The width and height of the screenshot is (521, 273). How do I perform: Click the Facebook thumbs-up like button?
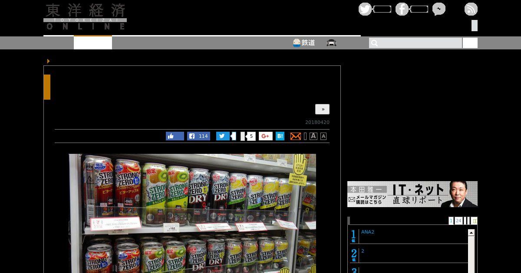(x=175, y=136)
